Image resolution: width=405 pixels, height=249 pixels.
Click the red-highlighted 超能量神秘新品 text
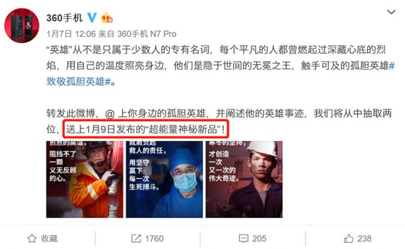coord(183,129)
